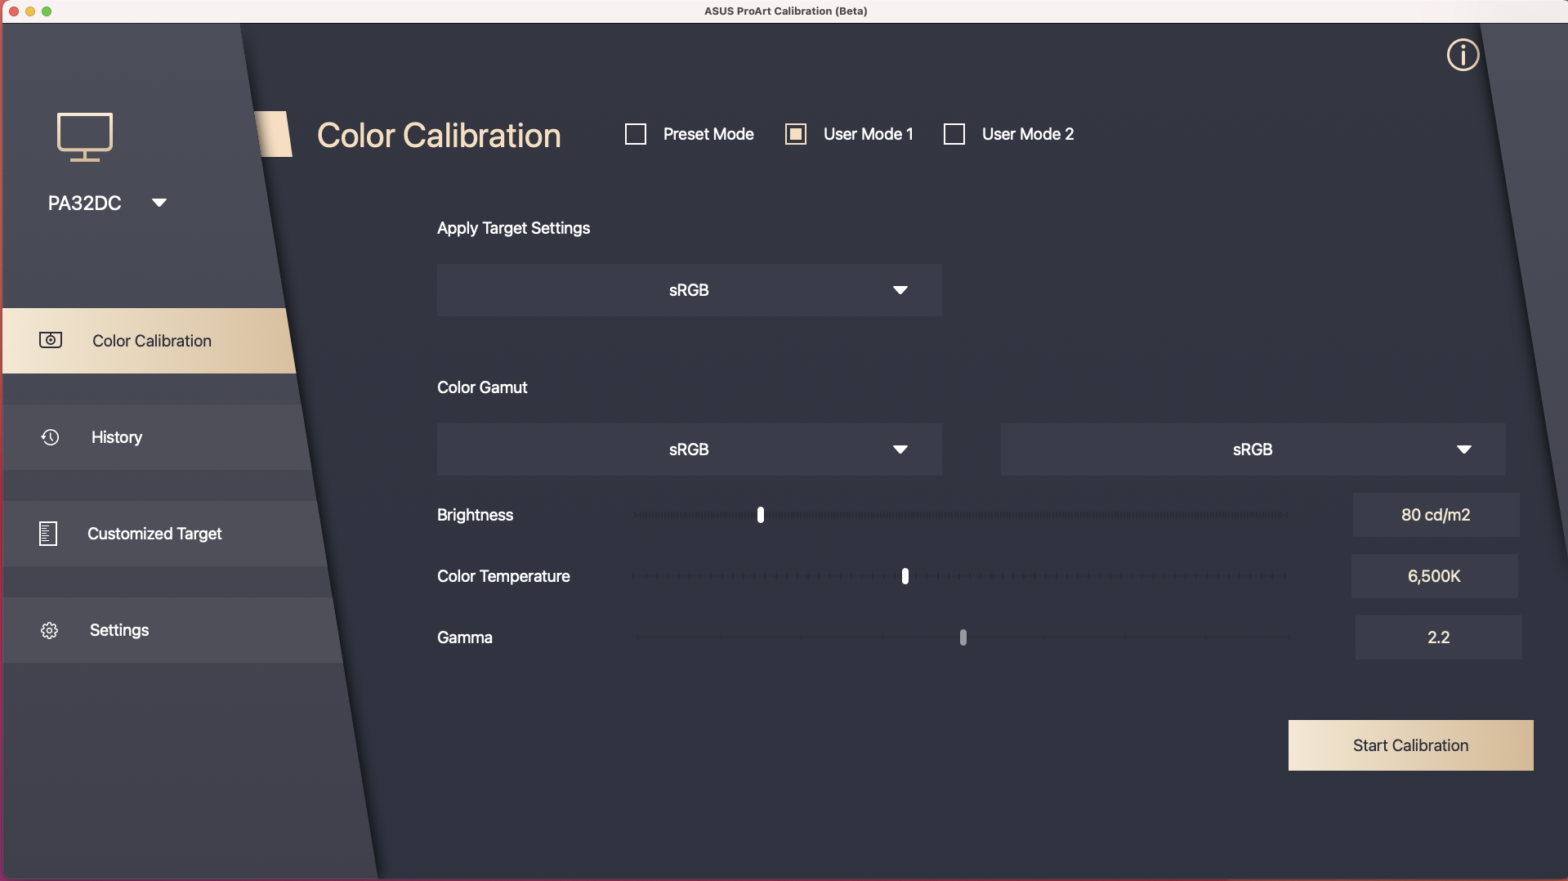Open the Settings sidebar tab
Screen dimensions: 1568x881
coord(172,630)
